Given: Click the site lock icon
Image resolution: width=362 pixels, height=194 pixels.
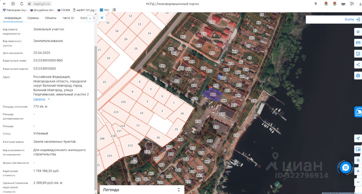Looking at the screenshot, I should 29,4.
